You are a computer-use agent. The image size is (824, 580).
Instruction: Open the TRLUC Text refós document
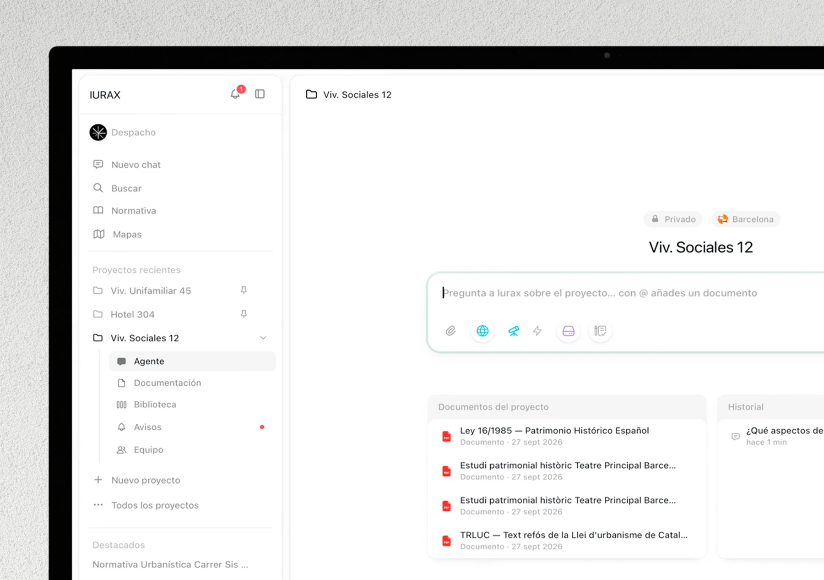pyautogui.click(x=567, y=541)
